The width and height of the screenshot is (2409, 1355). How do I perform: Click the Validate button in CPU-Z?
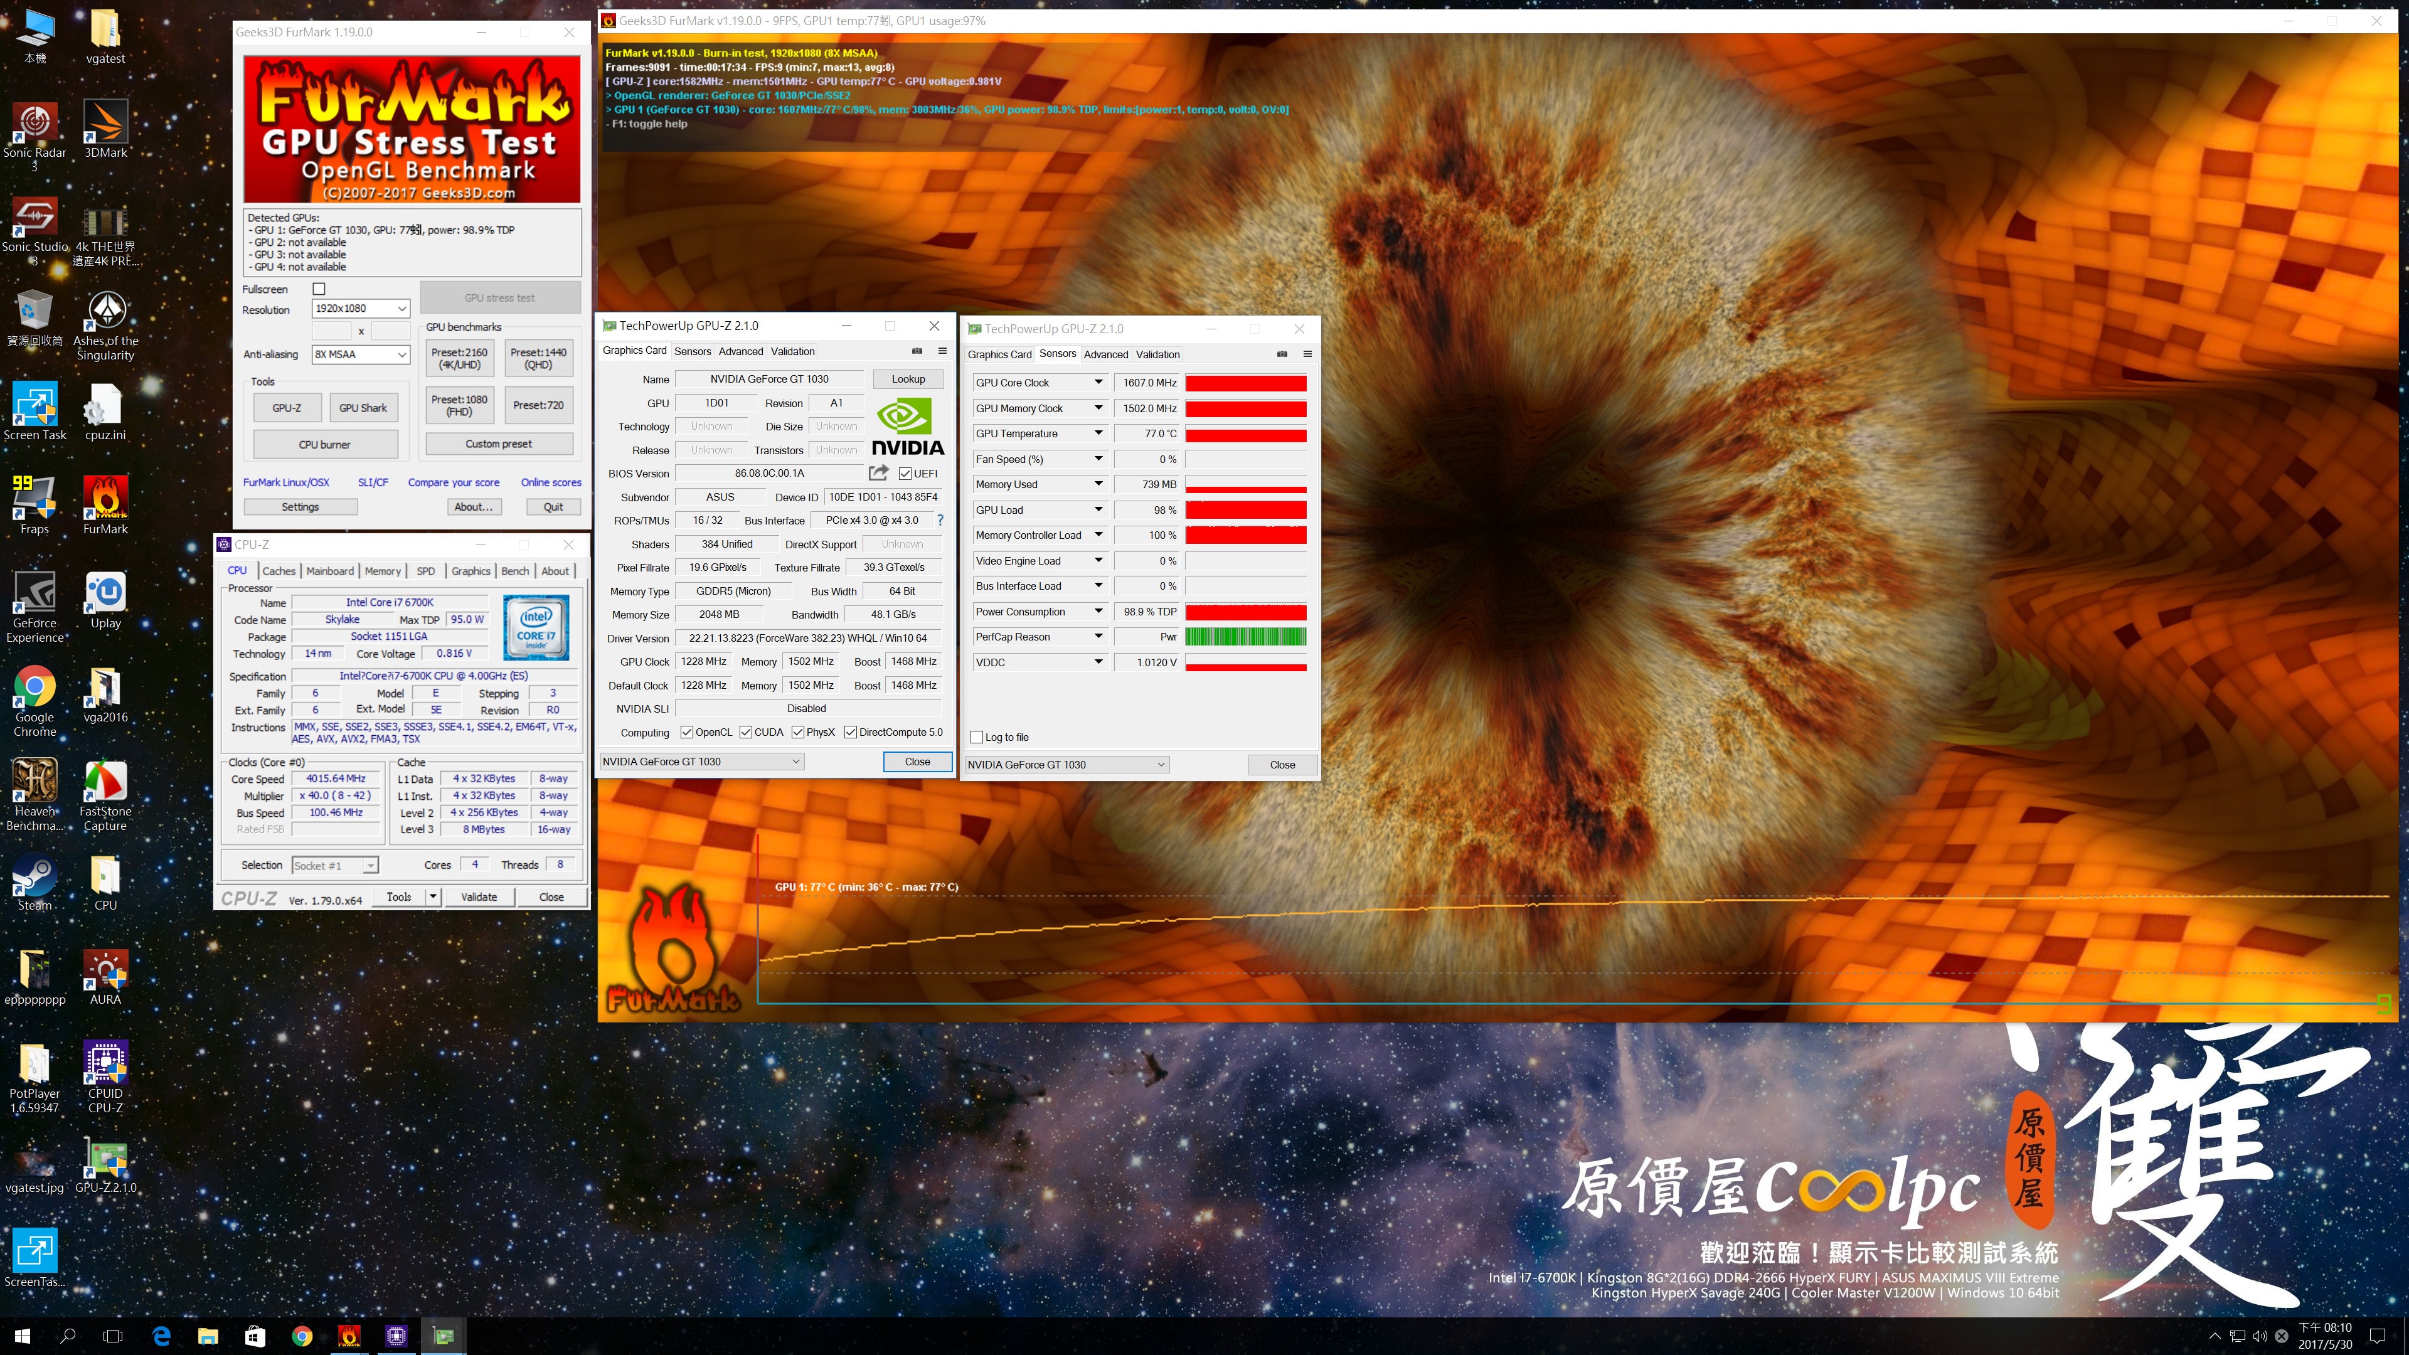click(x=479, y=897)
